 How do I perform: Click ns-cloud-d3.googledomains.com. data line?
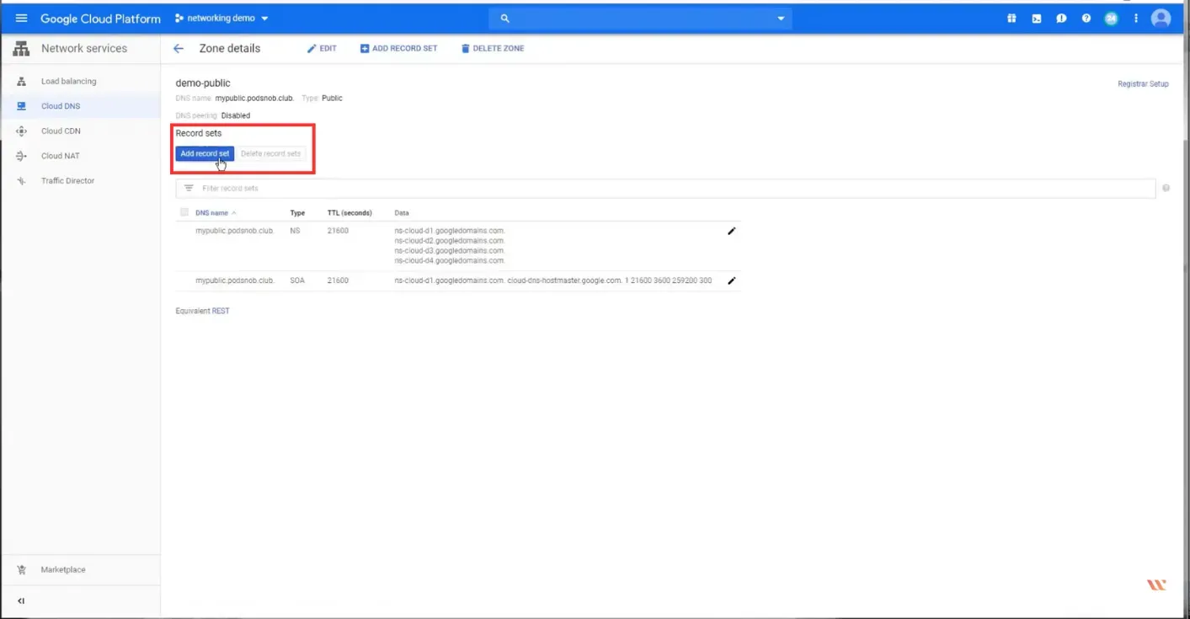click(450, 251)
